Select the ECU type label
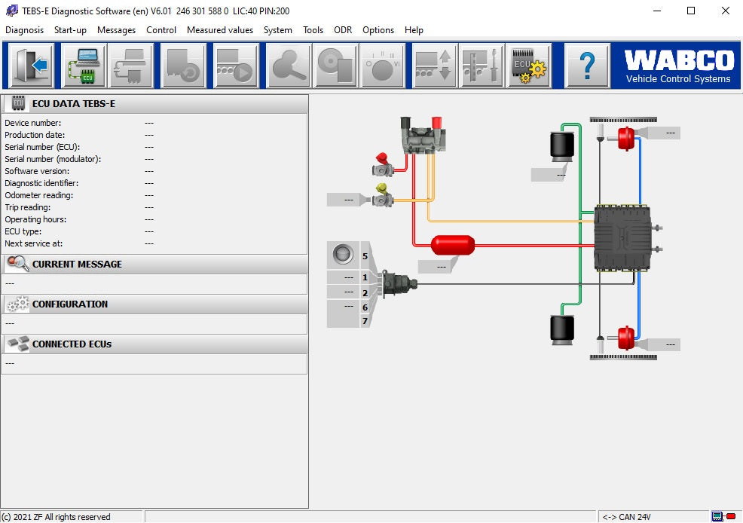Viewport: 743px width, 523px height. click(23, 231)
